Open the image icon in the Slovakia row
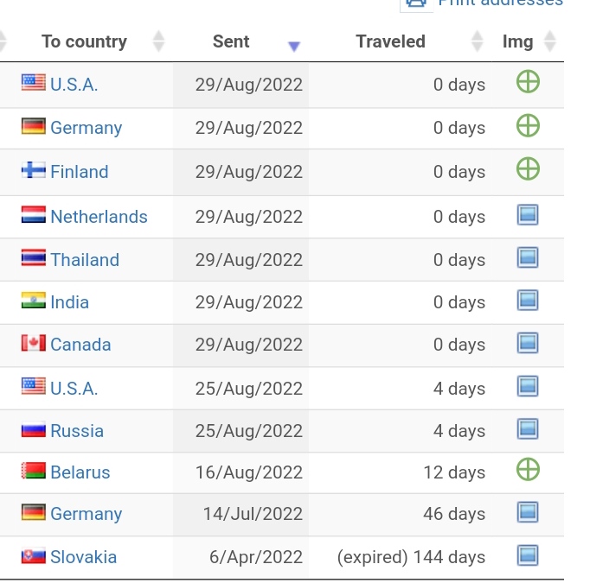Screen dimensions: 590x583 [x=528, y=555]
